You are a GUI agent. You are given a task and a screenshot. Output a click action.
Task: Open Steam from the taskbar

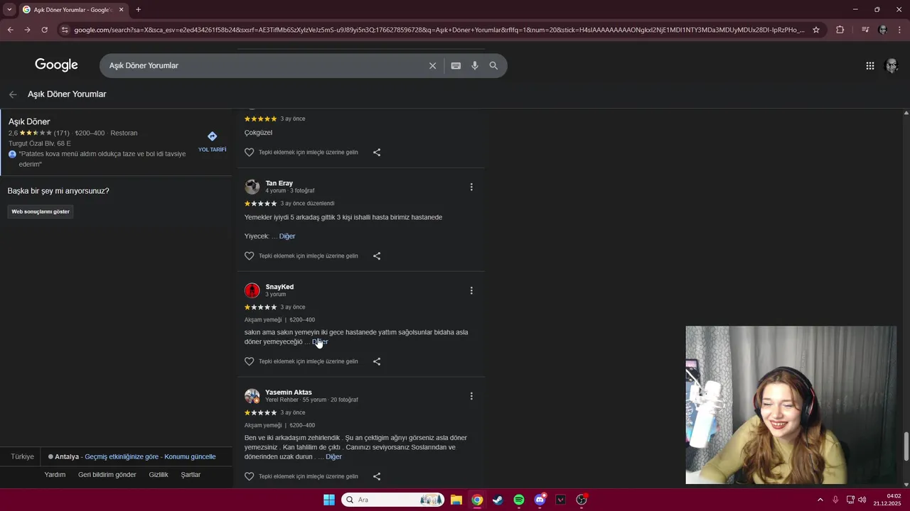[498, 500]
